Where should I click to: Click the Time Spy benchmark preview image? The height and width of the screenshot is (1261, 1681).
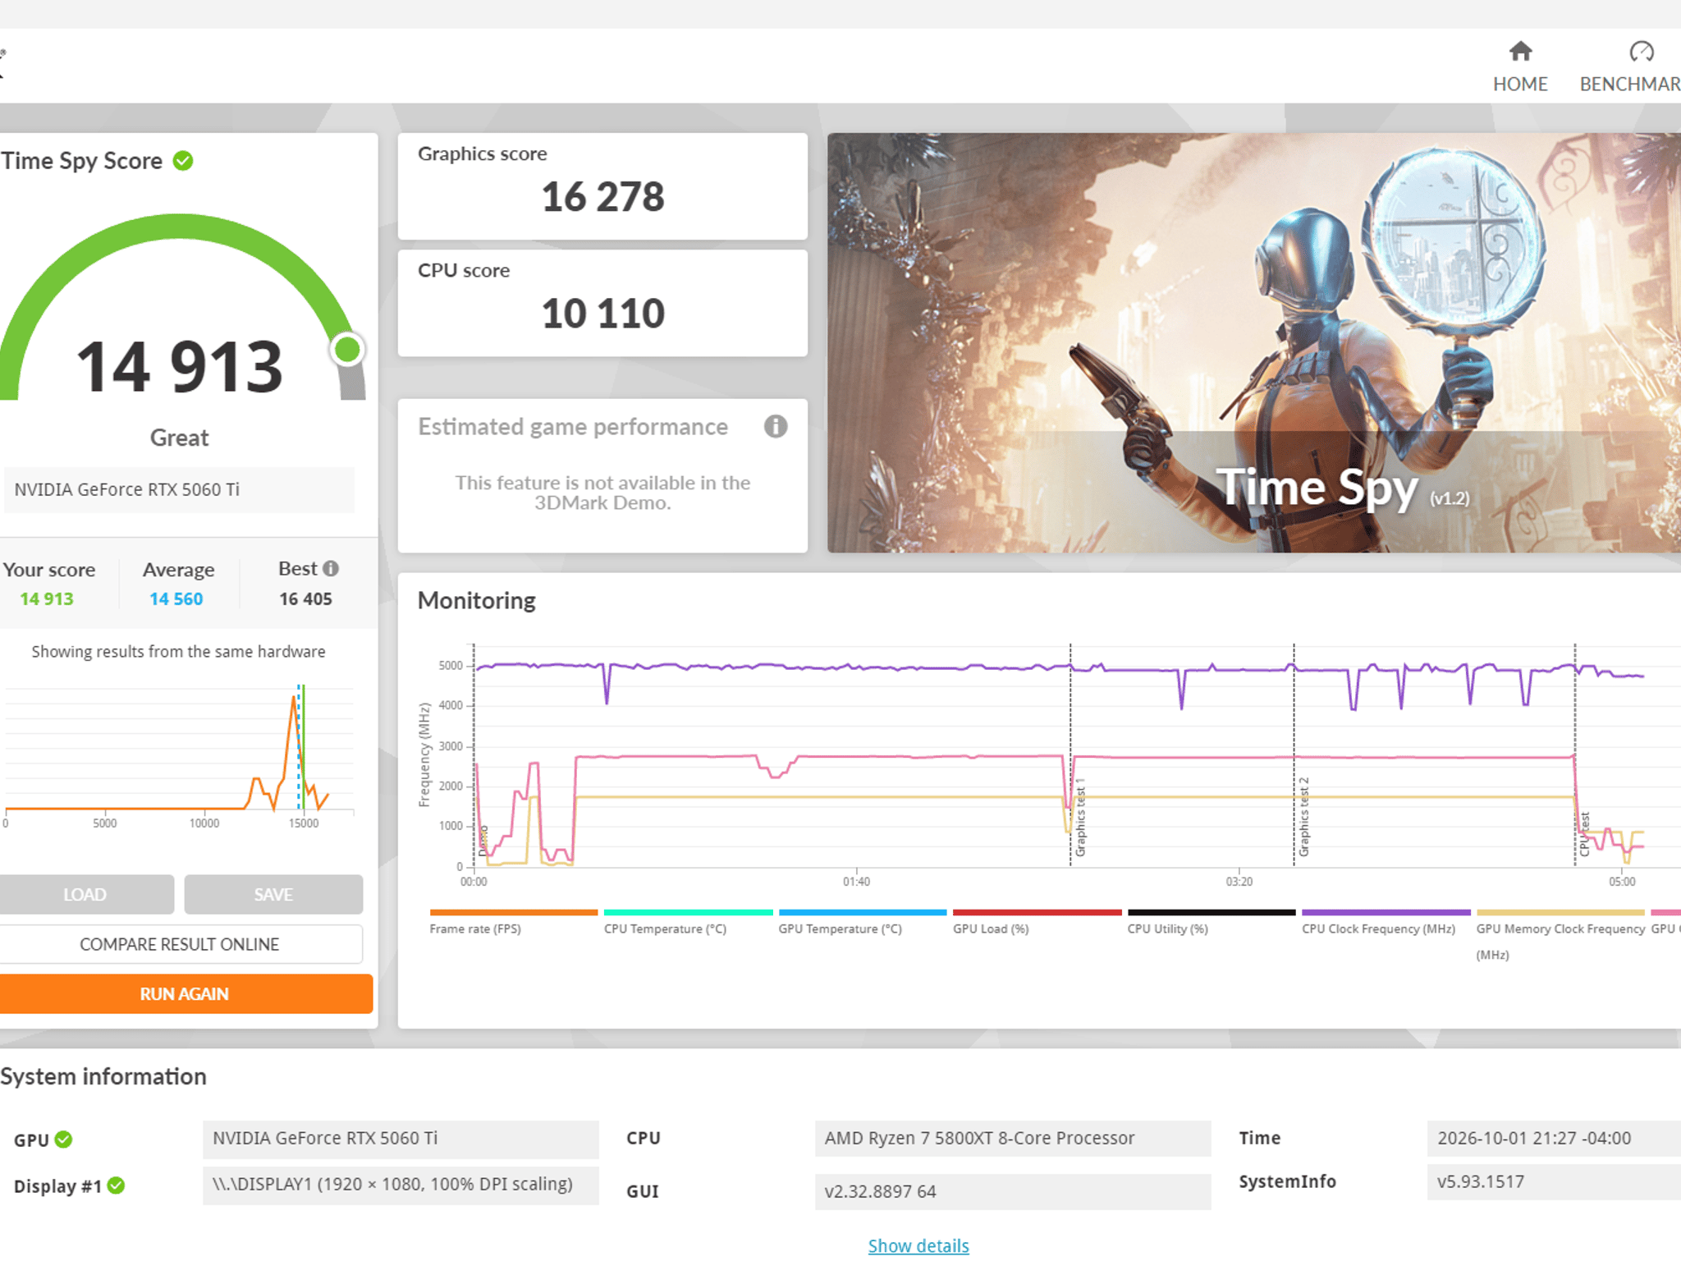tap(1254, 342)
